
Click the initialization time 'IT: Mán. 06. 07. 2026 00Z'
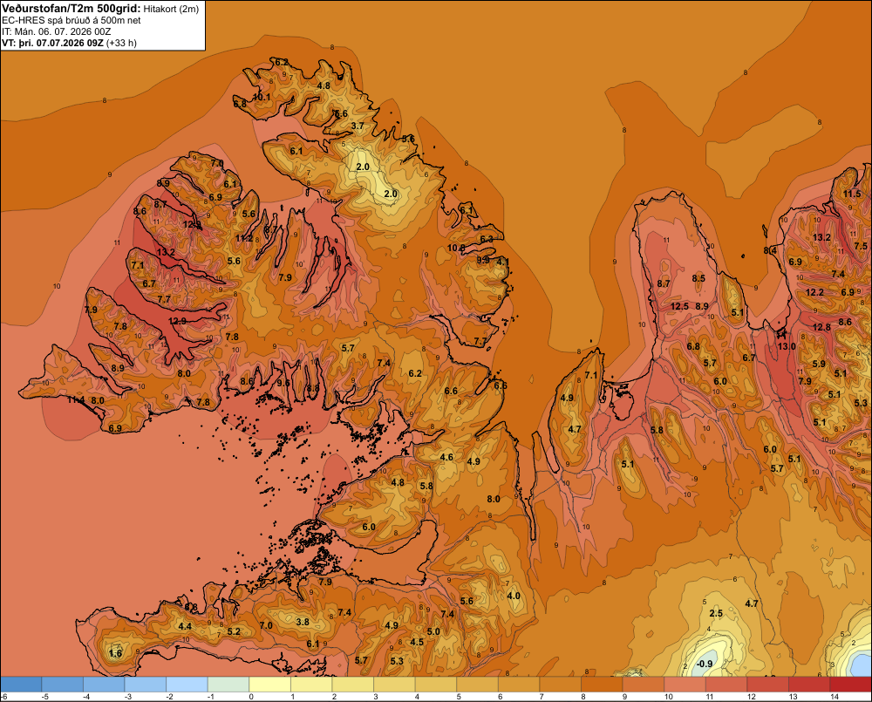click(x=56, y=31)
